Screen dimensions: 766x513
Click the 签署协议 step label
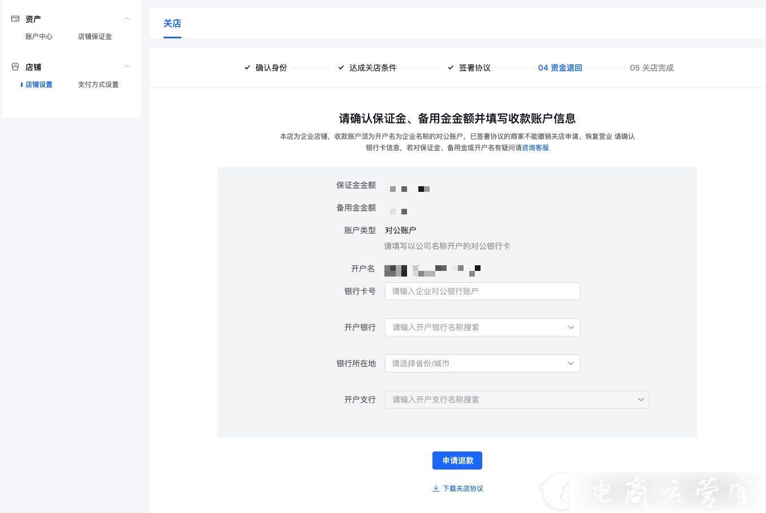[475, 68]
